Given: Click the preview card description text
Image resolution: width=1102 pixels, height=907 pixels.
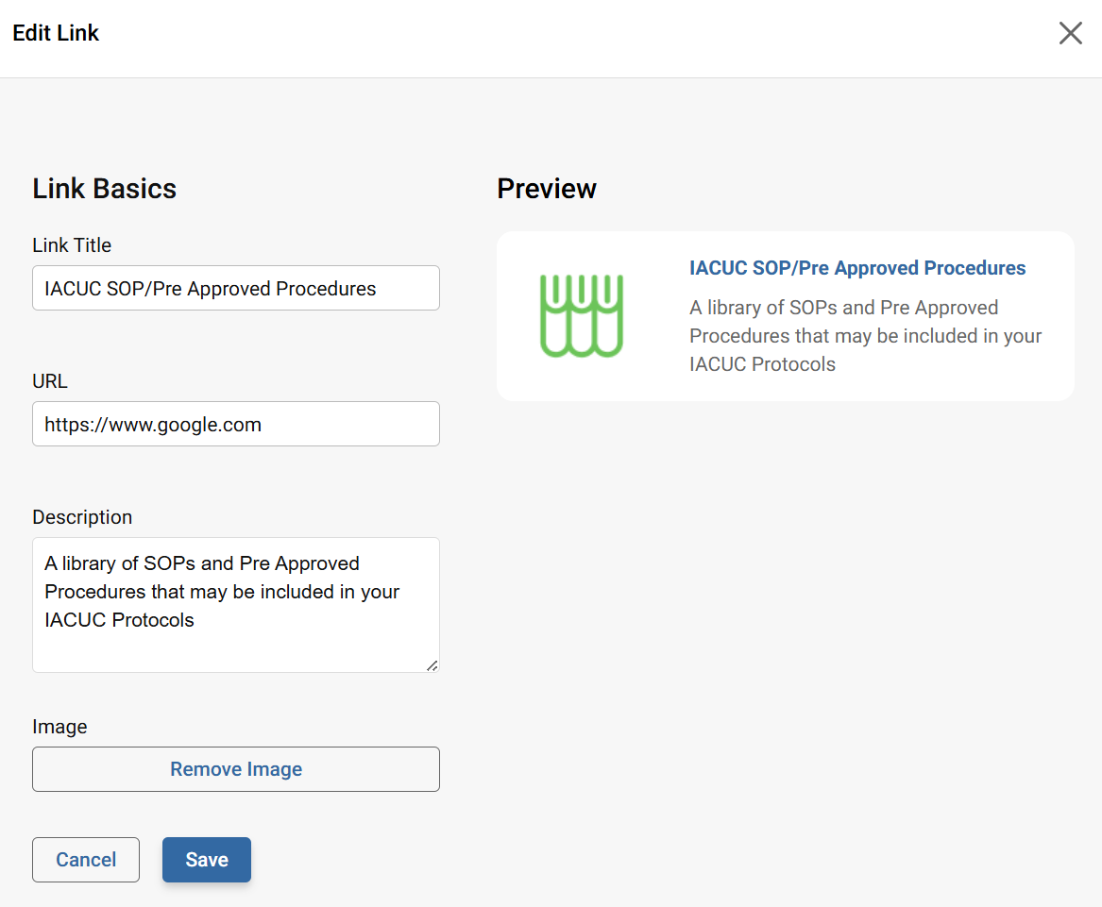Looking at the screenshot, I should point(865,335).
